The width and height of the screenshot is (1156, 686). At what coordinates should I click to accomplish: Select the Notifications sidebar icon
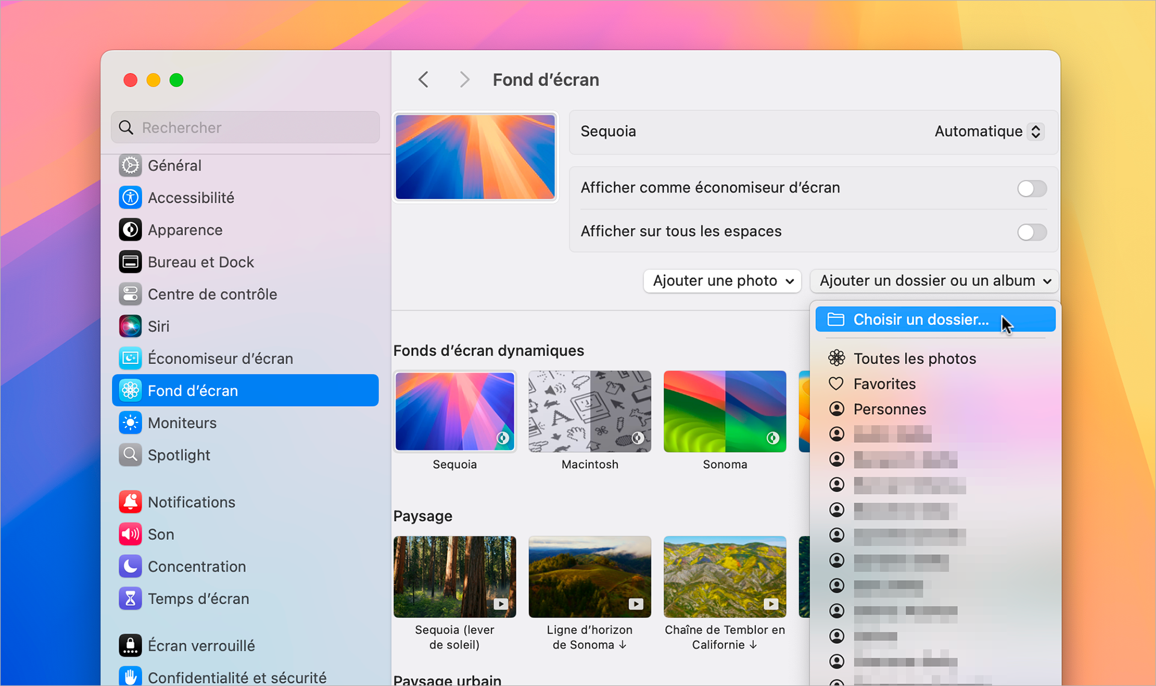[x=130, y=501]
